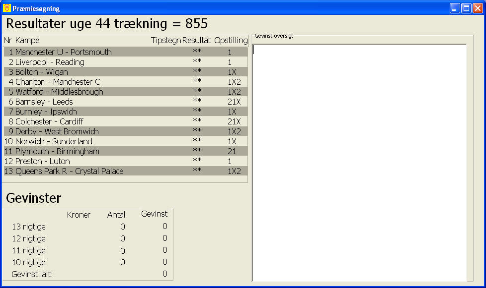Click the Præmiesøgning title bar app icon
The height and width of the screenshot is (288, 486).
point(6,8)
